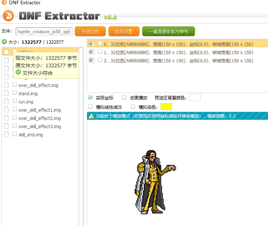This screenshot has width=268, height=226.
Task: Open 软件设置 software settings
Action: pos(124,31)
